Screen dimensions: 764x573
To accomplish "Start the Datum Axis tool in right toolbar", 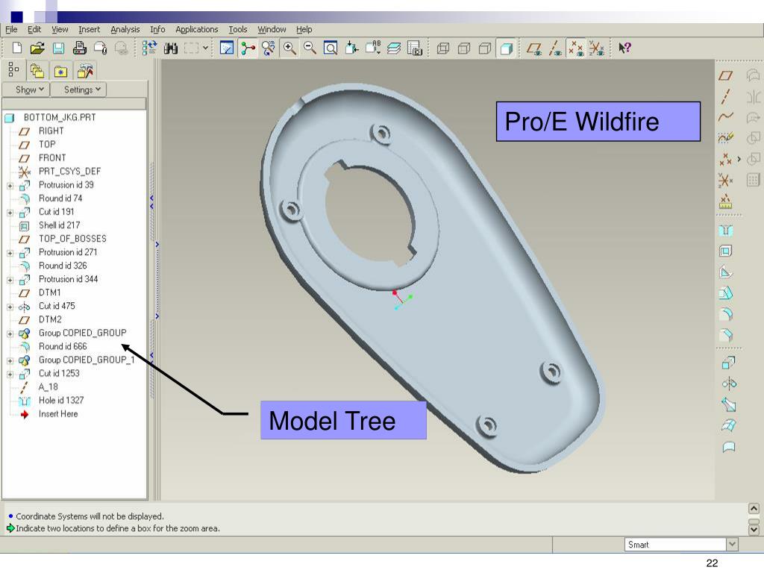I will point(725,96).
